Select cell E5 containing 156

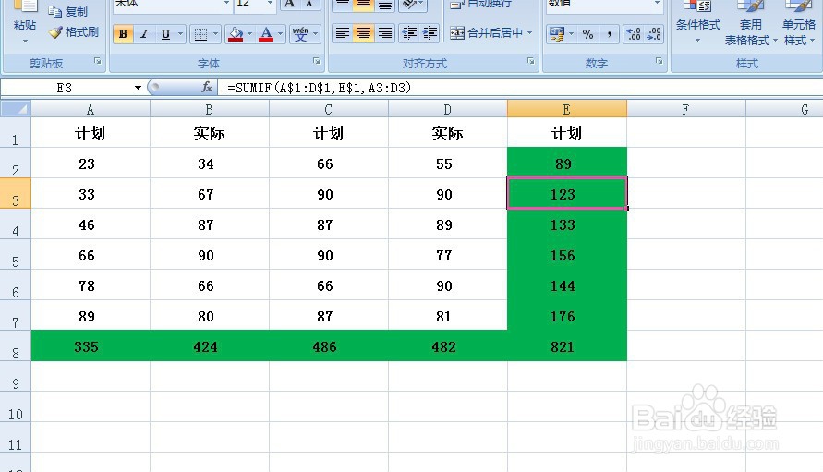pyautogui.click(x=567, y=255)
